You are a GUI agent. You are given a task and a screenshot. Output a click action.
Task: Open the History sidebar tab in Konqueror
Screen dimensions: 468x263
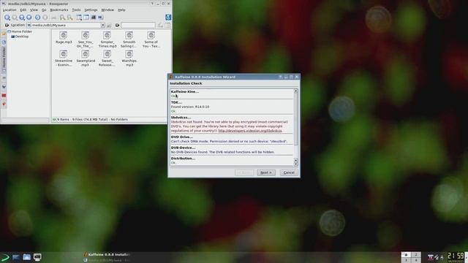4,42
